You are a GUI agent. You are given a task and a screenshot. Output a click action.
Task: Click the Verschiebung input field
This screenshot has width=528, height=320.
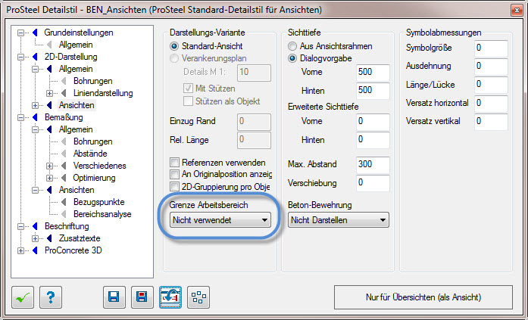pyautogui.click(x=373, y=183)
